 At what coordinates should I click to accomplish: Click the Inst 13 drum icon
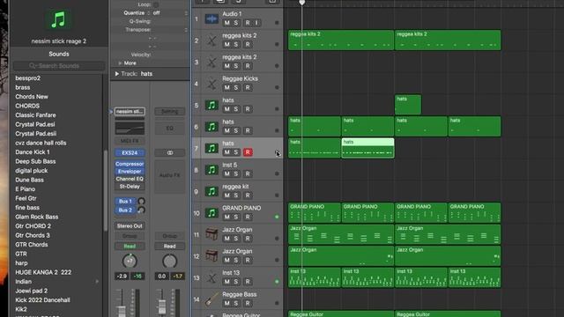point(211,277)
